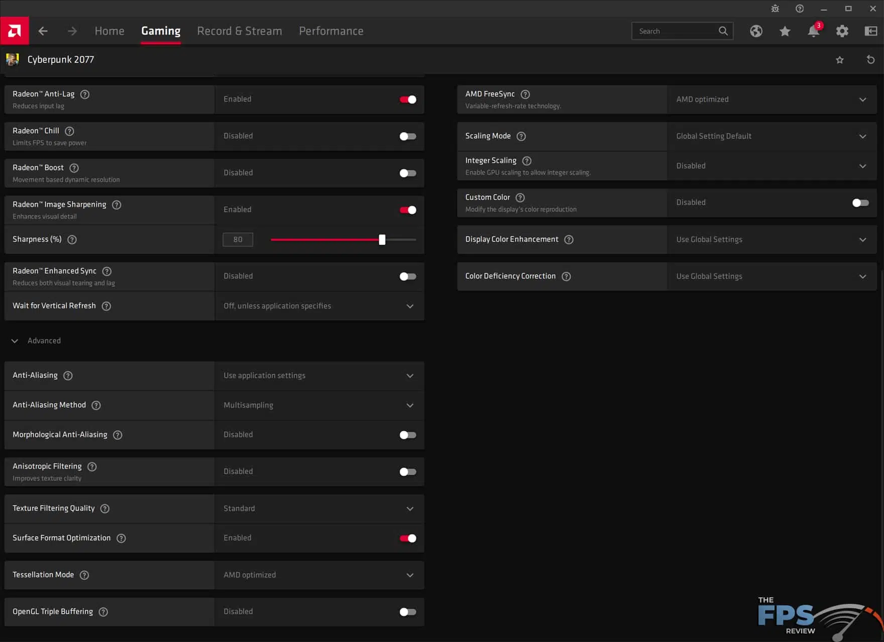Click the Sharpness slider handle

tap(382, 240)
